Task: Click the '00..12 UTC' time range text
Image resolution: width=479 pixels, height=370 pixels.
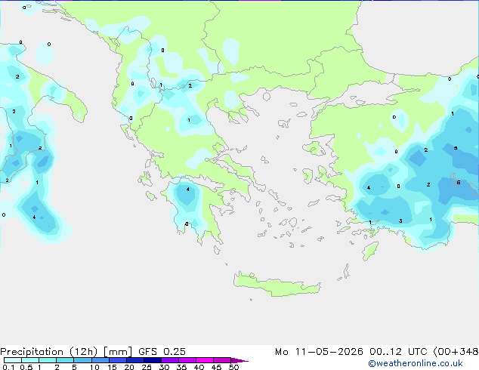Action: pos(398,352)
